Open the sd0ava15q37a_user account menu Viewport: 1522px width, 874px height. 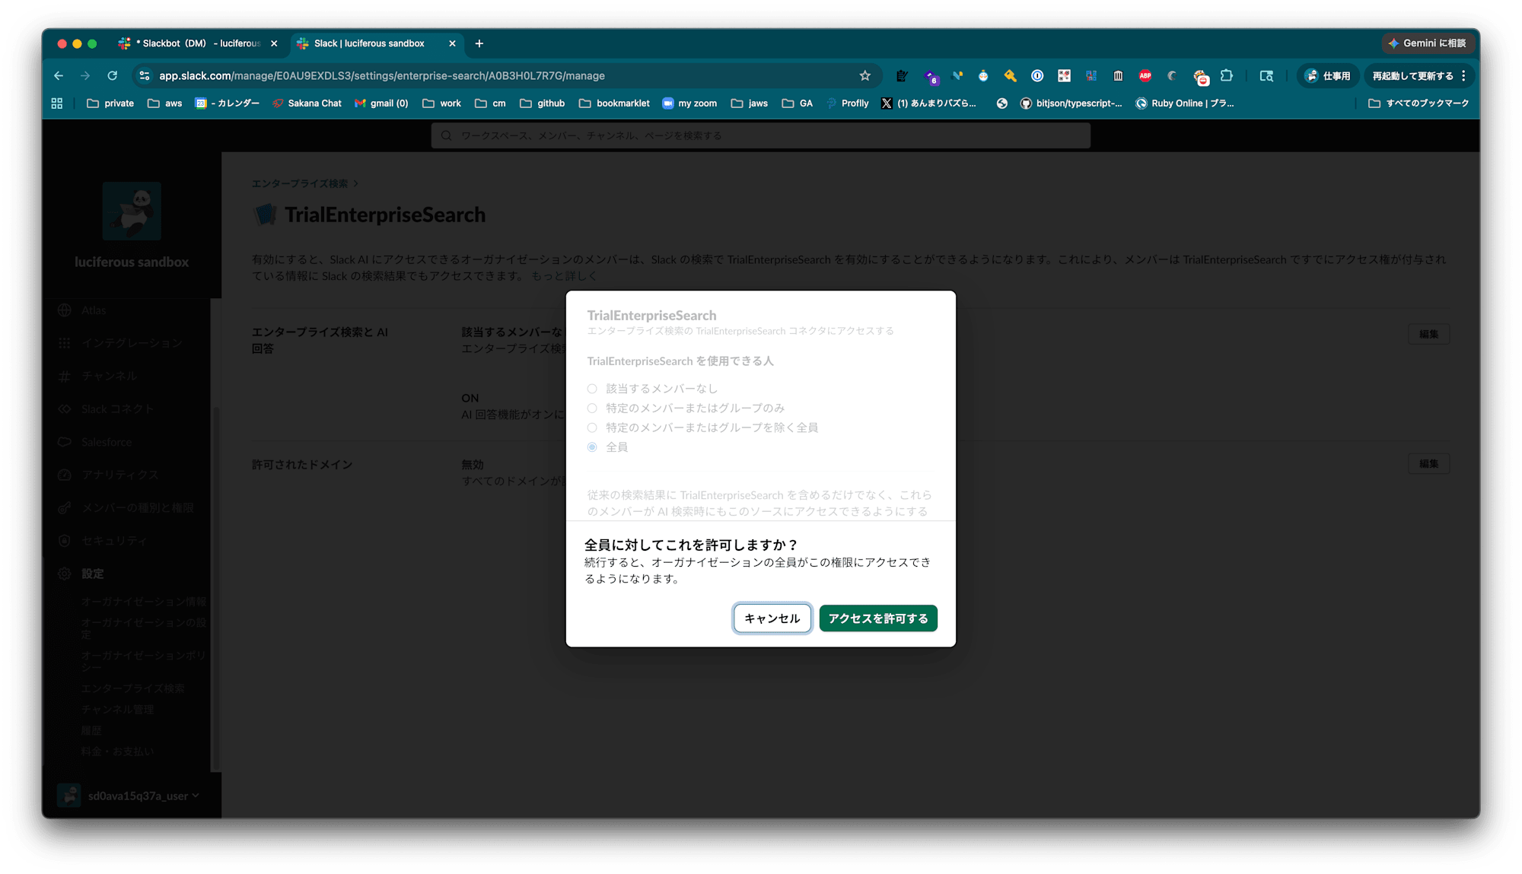coord(129,796)
